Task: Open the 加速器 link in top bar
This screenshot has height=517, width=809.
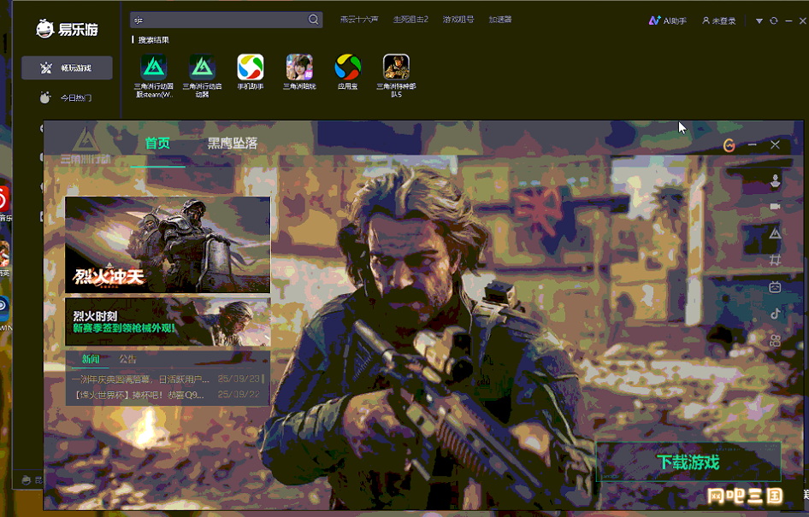Action: pyautogui.click(x=500, y=20)
